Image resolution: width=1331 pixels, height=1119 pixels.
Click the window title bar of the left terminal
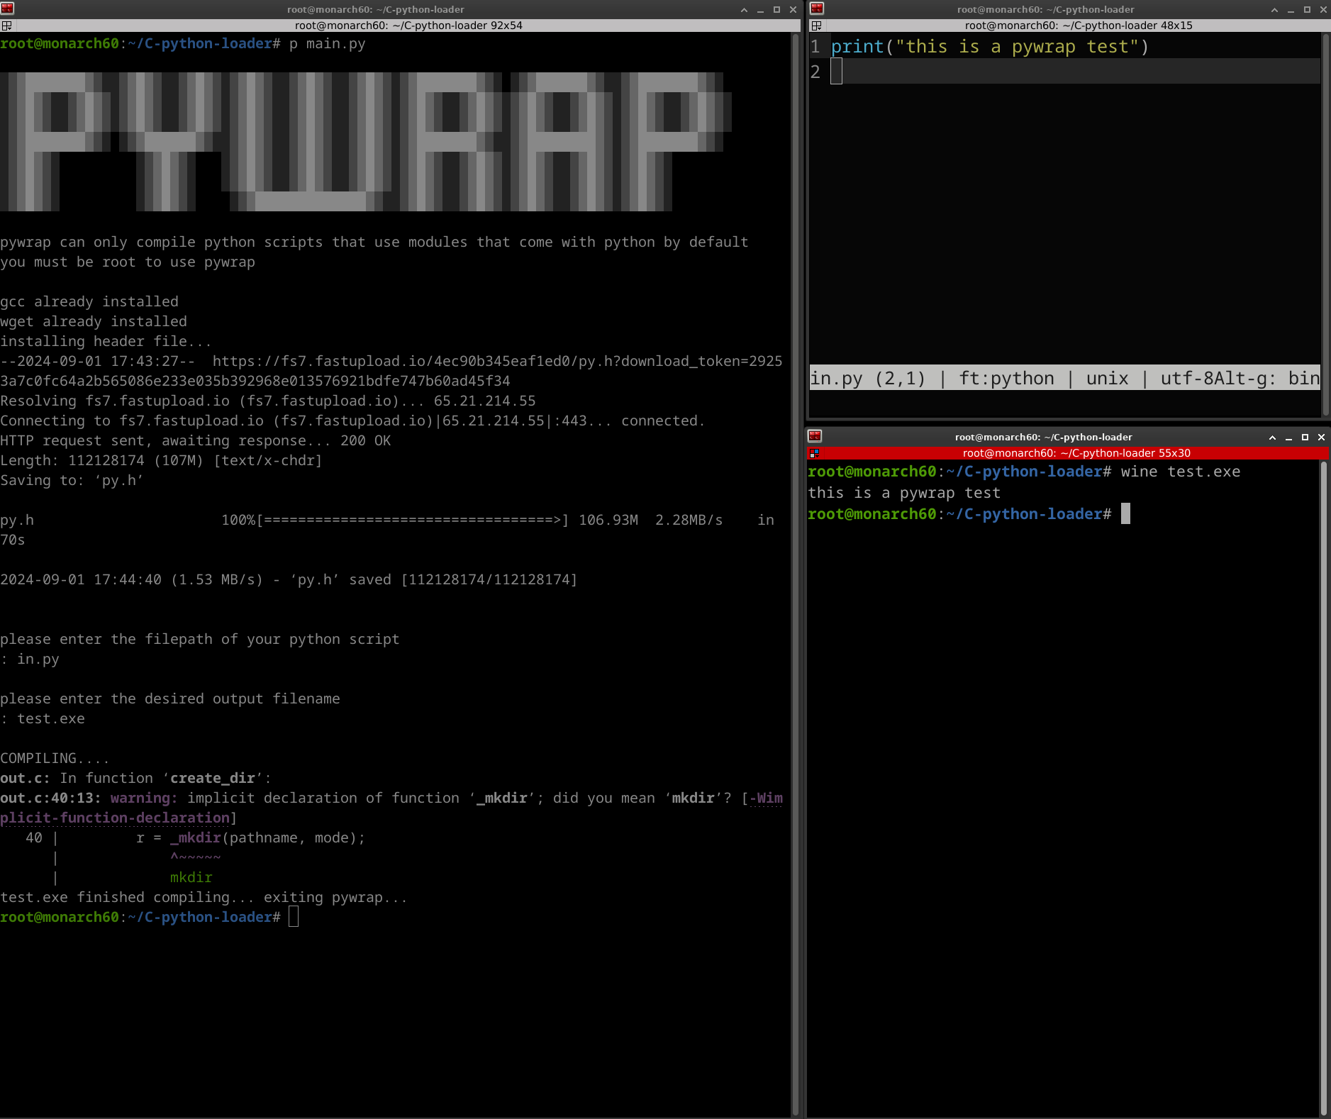click(376, 9)
